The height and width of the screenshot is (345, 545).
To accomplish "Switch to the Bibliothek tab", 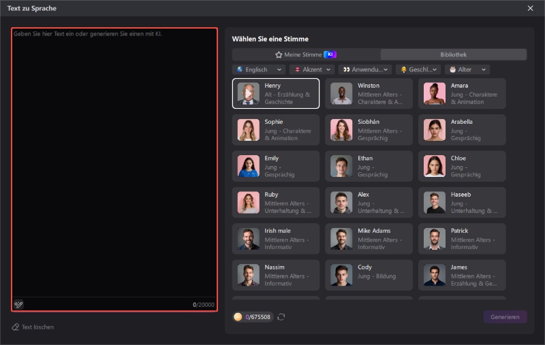I will 453,54.
